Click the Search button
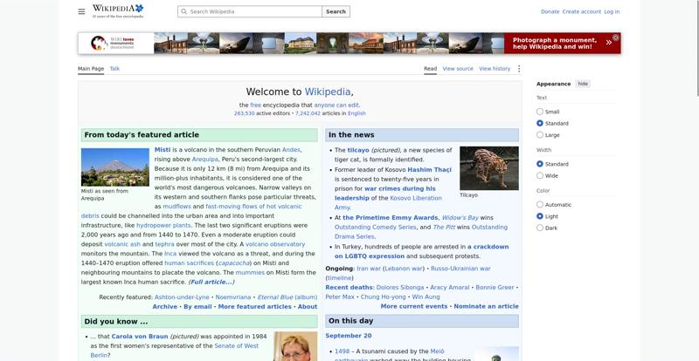Image resolution: width=699 pixels, height=361 pixels. [336, 11]
